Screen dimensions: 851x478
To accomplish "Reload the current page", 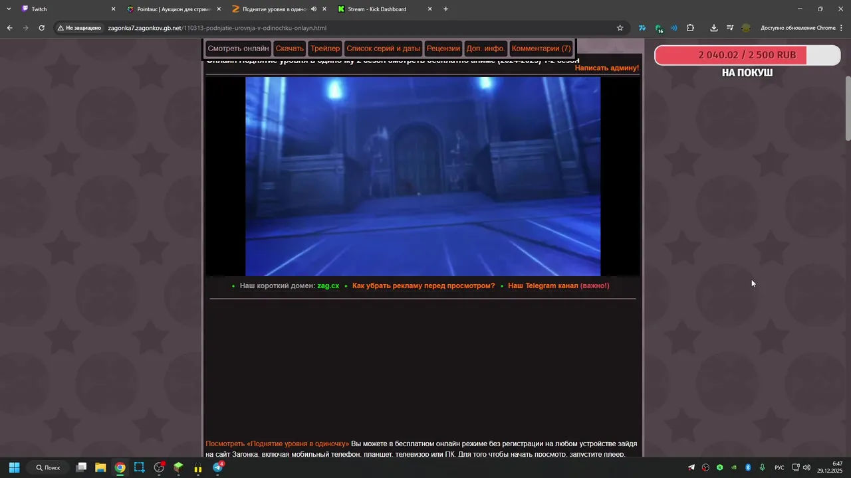I will pos(41,28).
